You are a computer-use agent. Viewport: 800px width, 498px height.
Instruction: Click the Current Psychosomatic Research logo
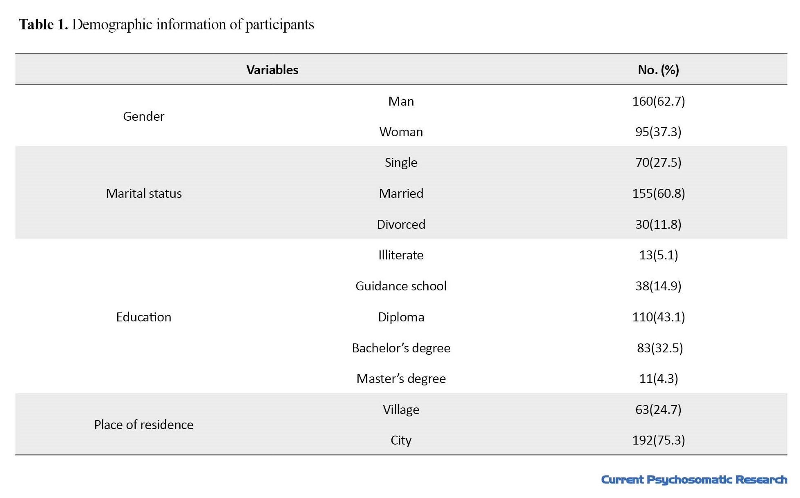pyautogui.click(x=694, y=480)
